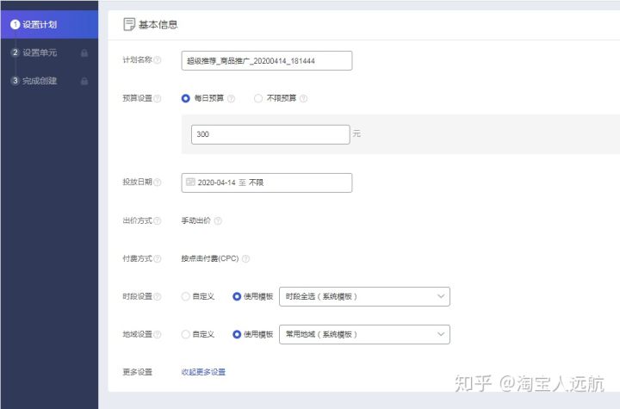Choose 自定义 for 地域设置
620x409 pixels.
pyautogui.click(x=185, y=335)
